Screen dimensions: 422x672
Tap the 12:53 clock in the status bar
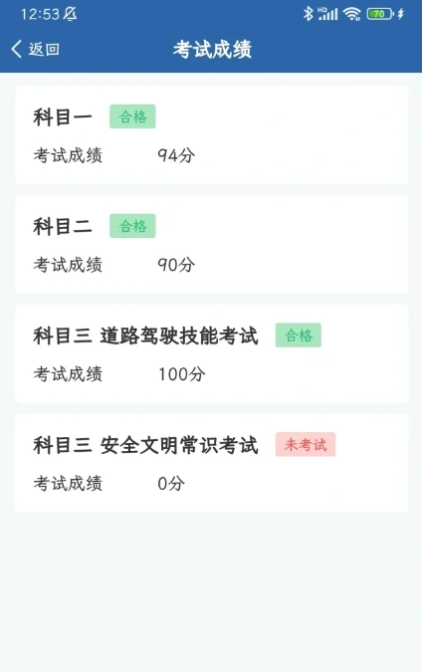coord(40,14)
